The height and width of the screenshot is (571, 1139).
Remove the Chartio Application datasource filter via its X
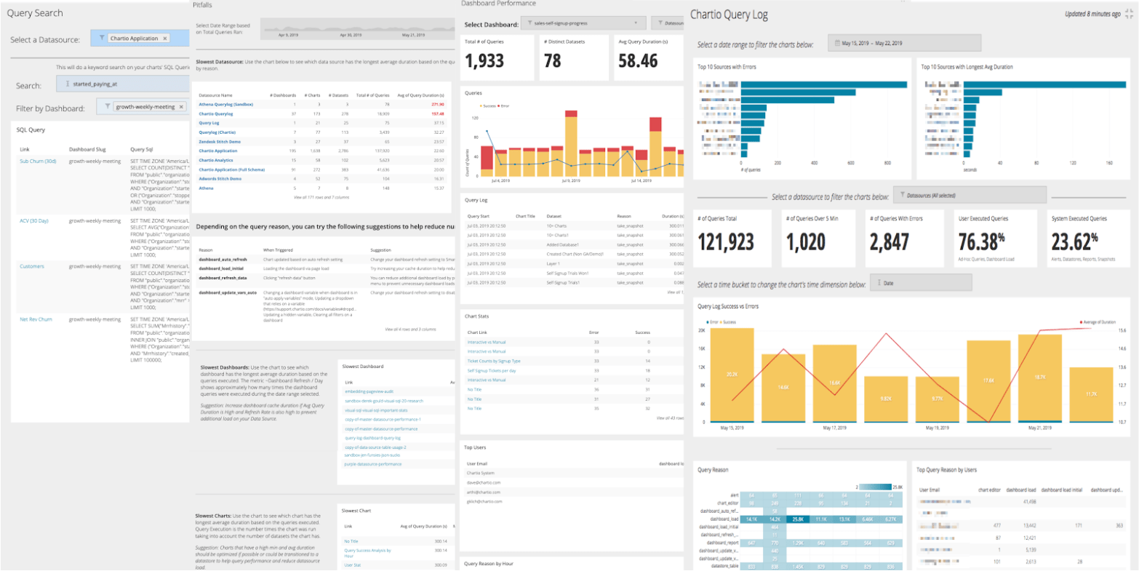(x=165, y=39)
